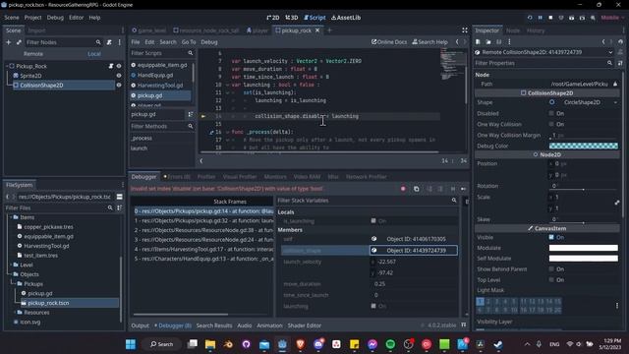The image size is (629, 354).
Task: Open pickup.gd file in FileSystem
Action: click(x=40, y=293)
